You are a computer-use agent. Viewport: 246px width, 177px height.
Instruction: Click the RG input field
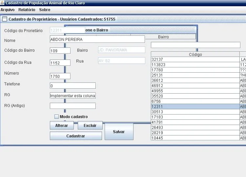(73, 96)
